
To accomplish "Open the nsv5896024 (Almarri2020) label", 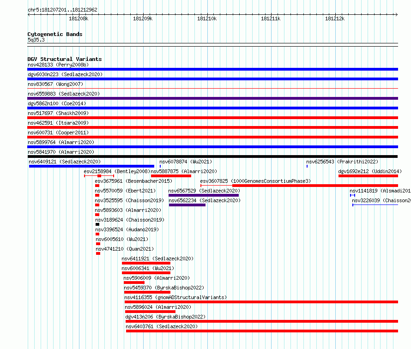I will 158,307.
